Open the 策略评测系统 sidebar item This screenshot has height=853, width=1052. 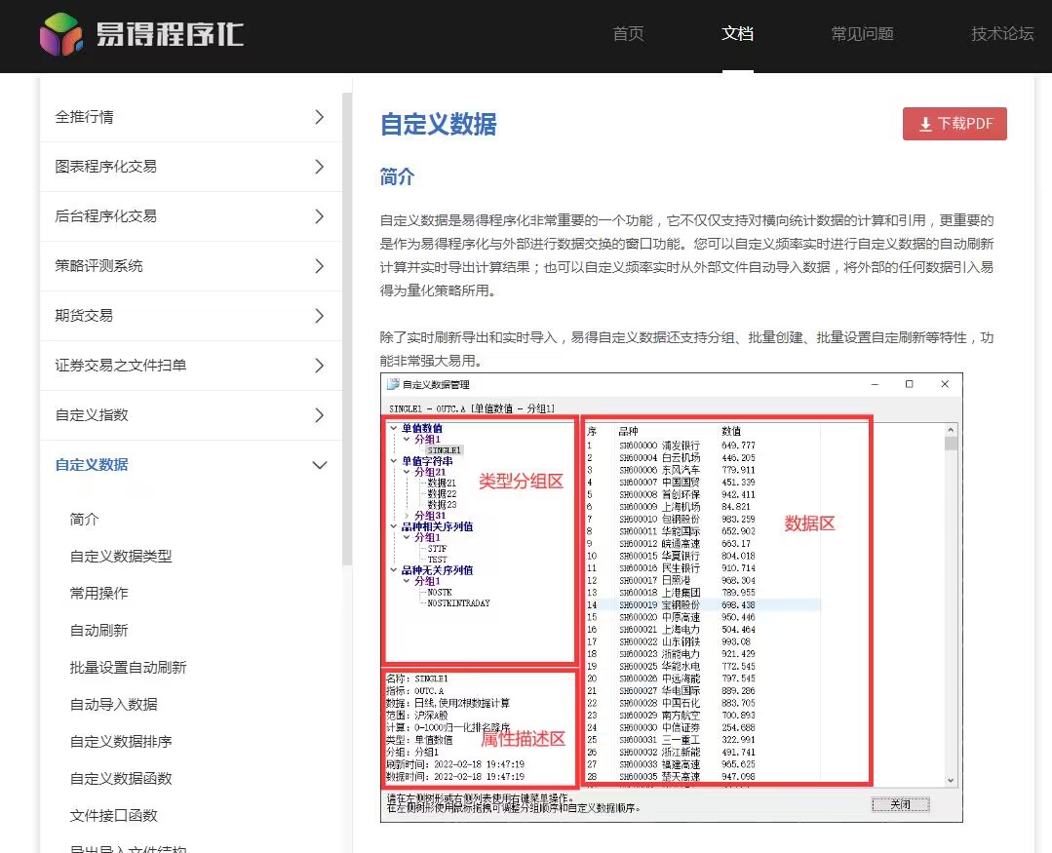coord(98,266)
